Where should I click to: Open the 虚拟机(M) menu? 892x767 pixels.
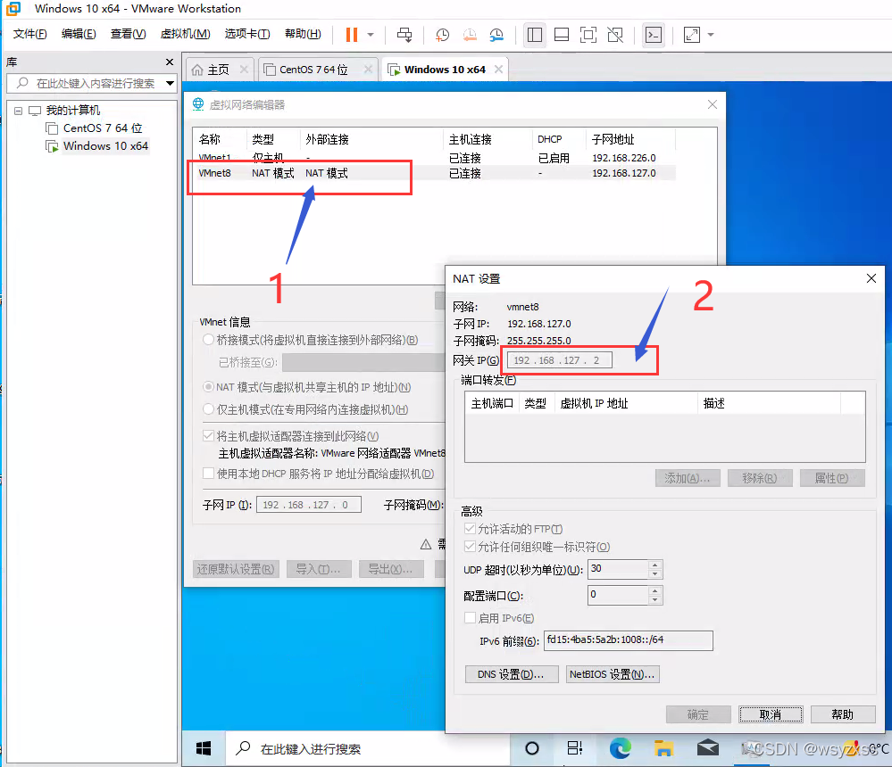point(185,34)
